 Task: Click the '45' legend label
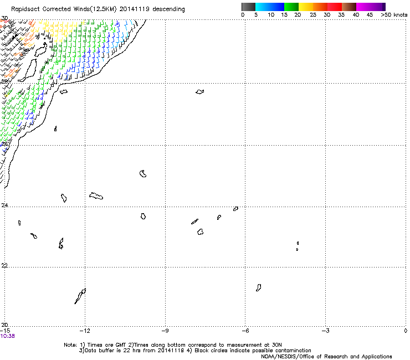[370, 15]
